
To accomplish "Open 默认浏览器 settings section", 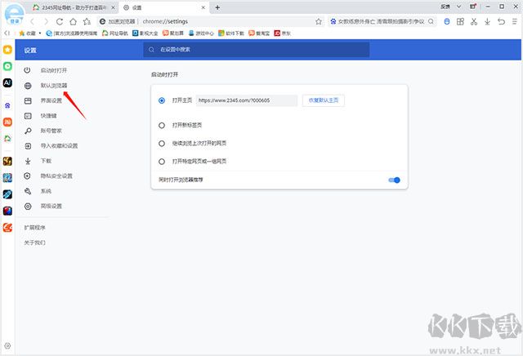I will click(x=54, y=86).
